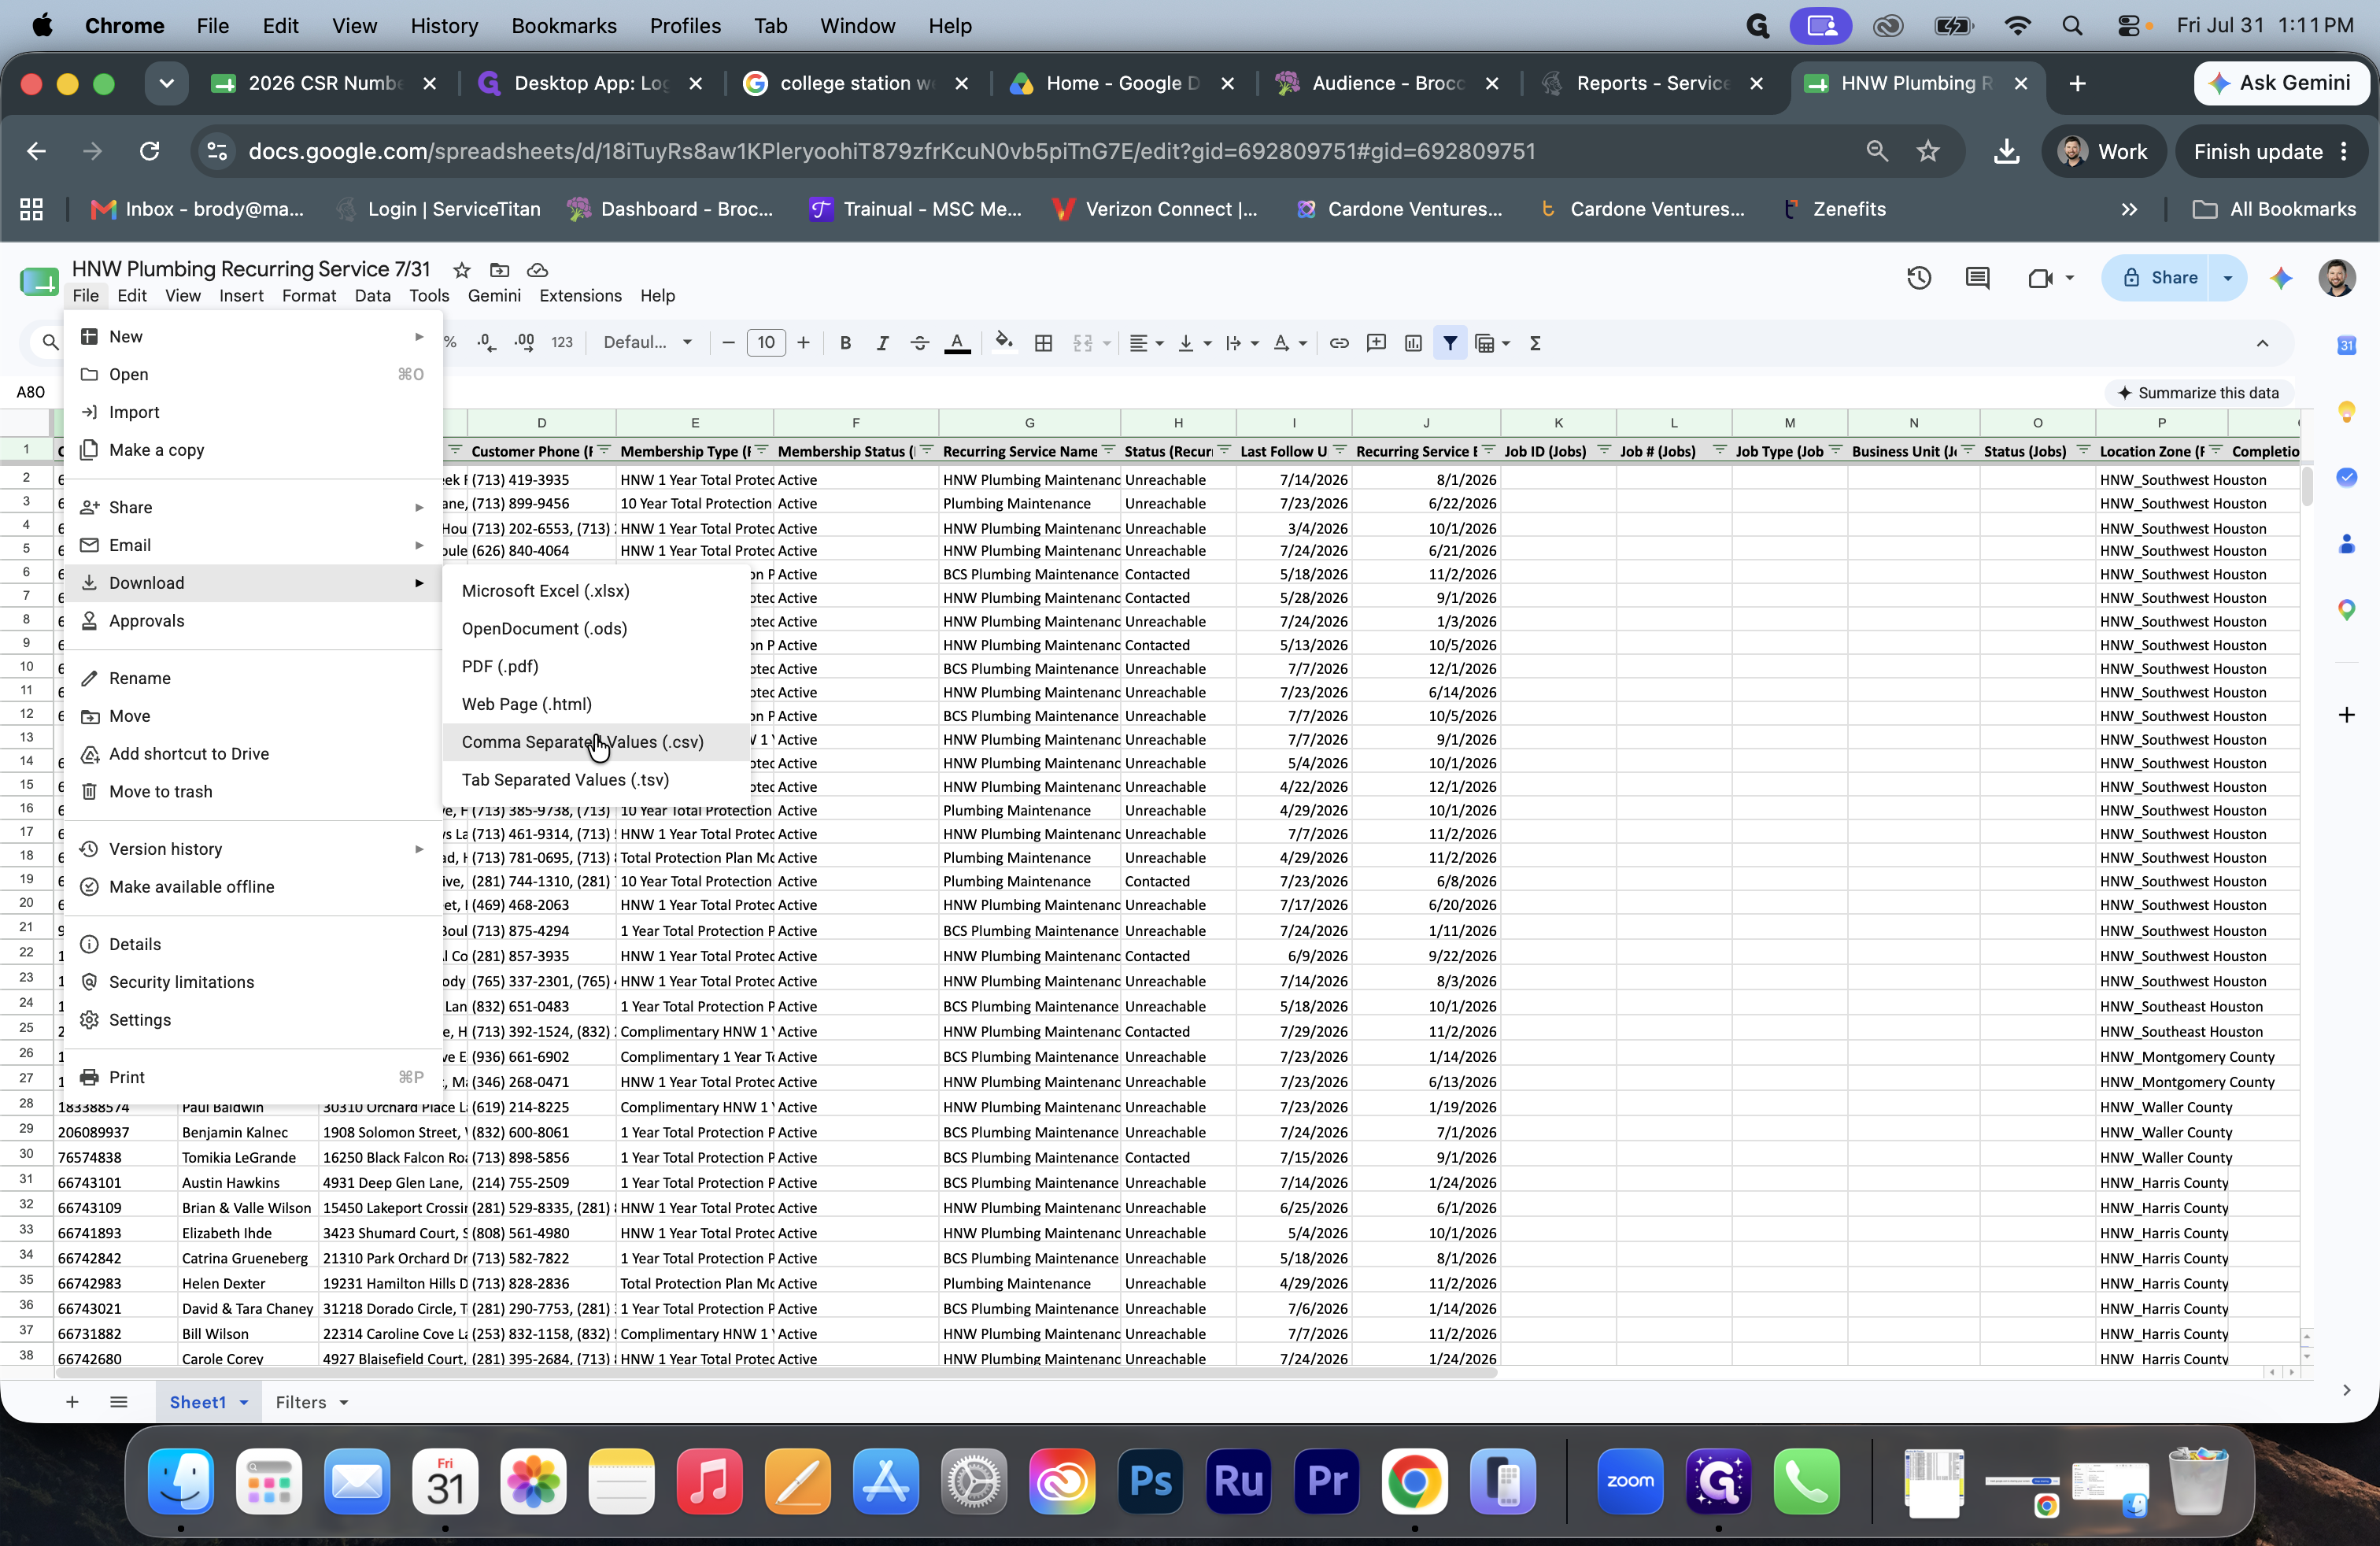
Task: Click the insert comment icon
Action: pos(1376,343)
